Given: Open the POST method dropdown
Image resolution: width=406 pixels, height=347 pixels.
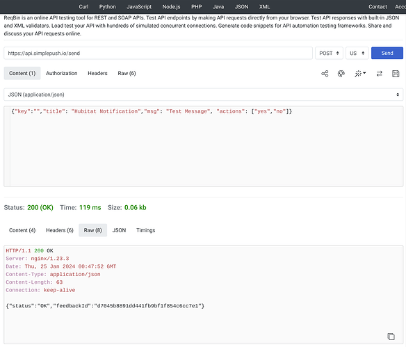Looking at the screenshot, I should pyautogui.click(x=329, y=53).
